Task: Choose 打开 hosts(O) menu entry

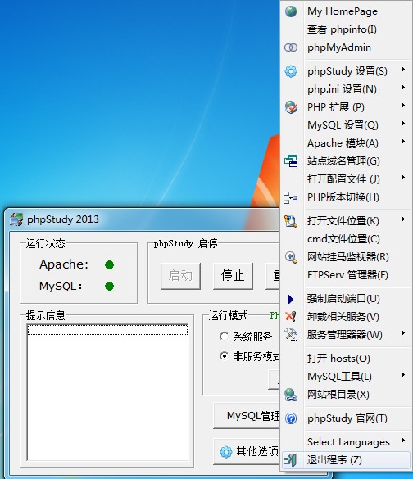Action: click(346, 359)
